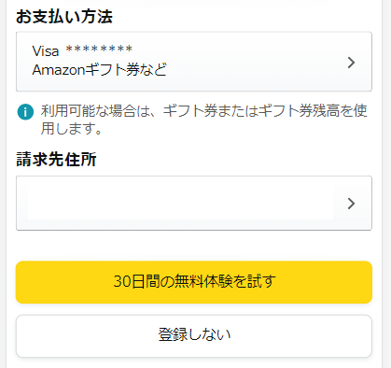Viewport: 391px width, 368px height.
Task: Start the 30日間の無料体験を試す trial
Action: 194,282
